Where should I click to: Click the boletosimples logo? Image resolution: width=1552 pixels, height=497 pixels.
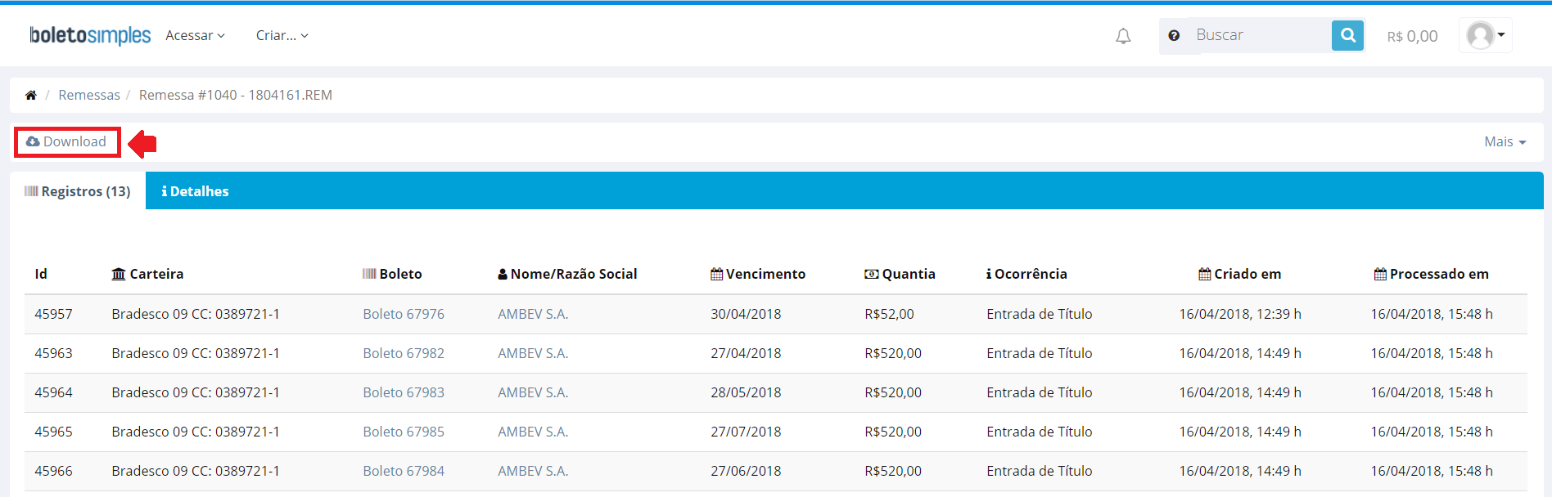[90, 35]
